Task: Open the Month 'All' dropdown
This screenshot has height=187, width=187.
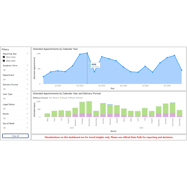Action: tap(15, 118)
